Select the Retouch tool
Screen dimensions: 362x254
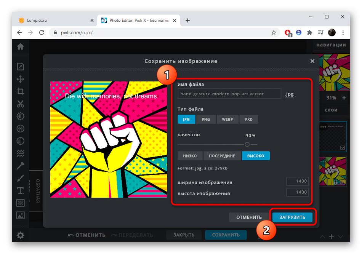click(20, 166)
